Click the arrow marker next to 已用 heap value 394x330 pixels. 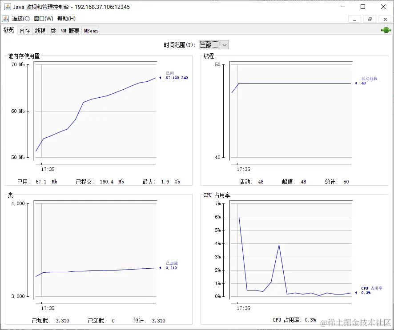[160, 77]
